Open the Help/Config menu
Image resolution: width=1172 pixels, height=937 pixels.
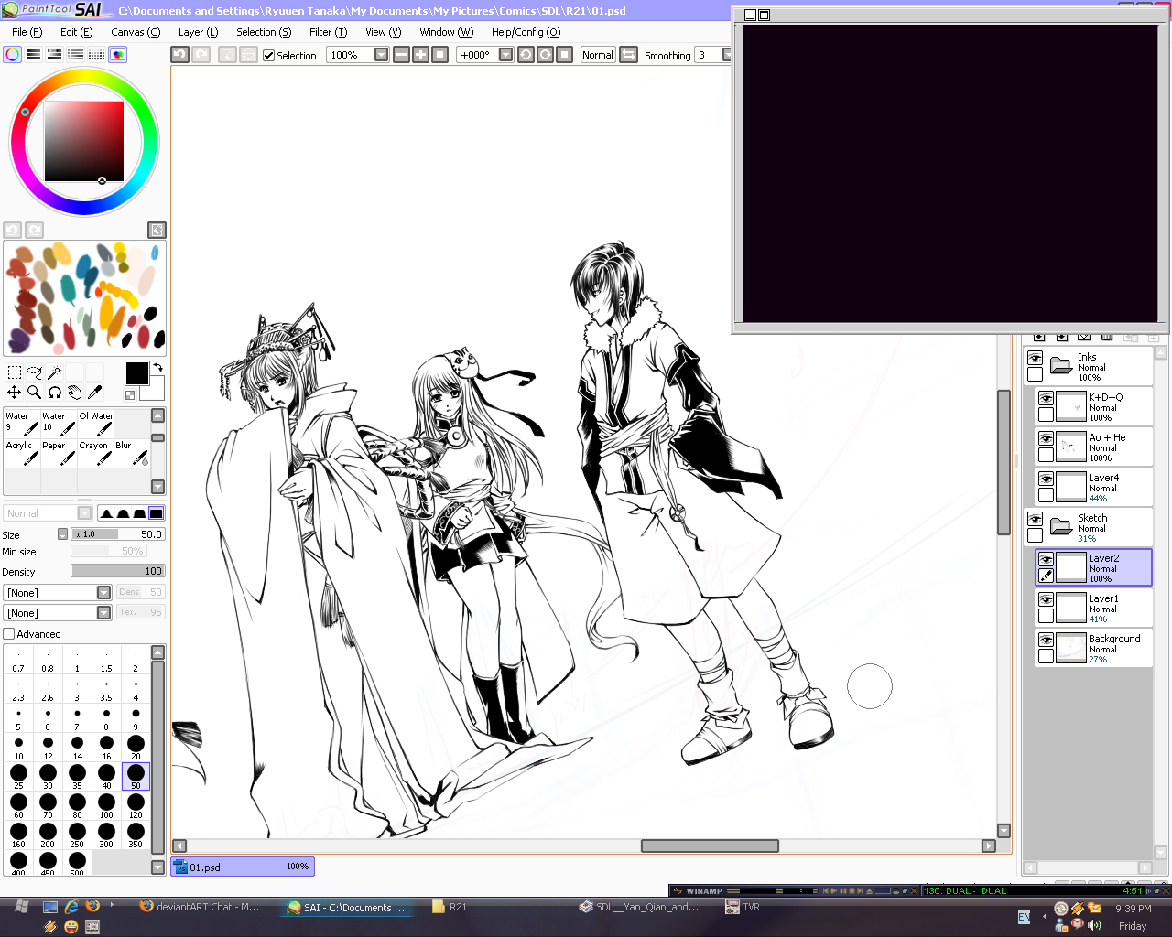[x=526, y=32]
